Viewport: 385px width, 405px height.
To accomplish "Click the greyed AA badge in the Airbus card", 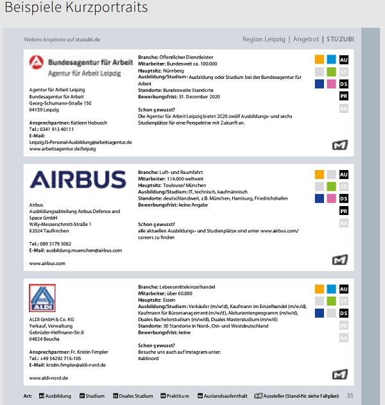I will point(344,223).
